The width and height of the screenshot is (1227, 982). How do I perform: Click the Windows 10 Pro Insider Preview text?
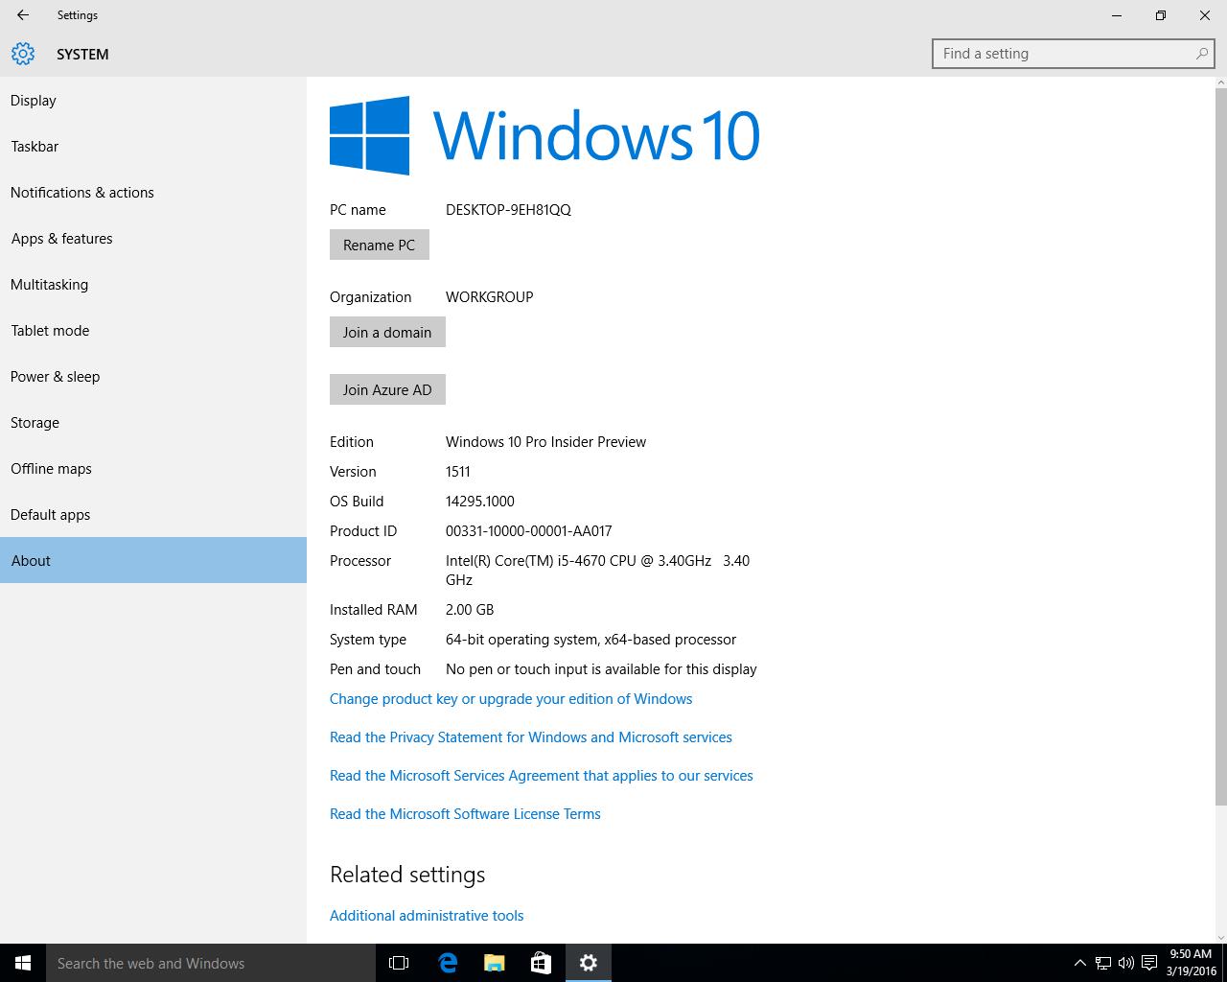pos(545,441)
